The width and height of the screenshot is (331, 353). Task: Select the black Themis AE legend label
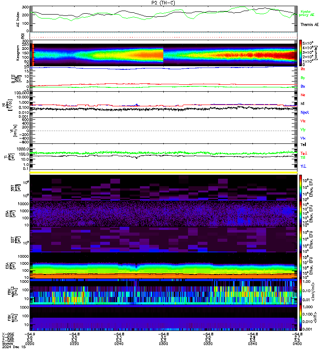[310, 25]
